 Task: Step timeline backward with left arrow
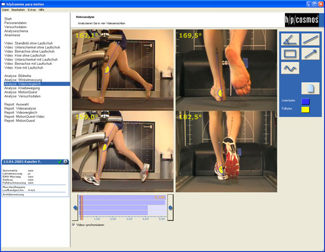click(75, 207)
